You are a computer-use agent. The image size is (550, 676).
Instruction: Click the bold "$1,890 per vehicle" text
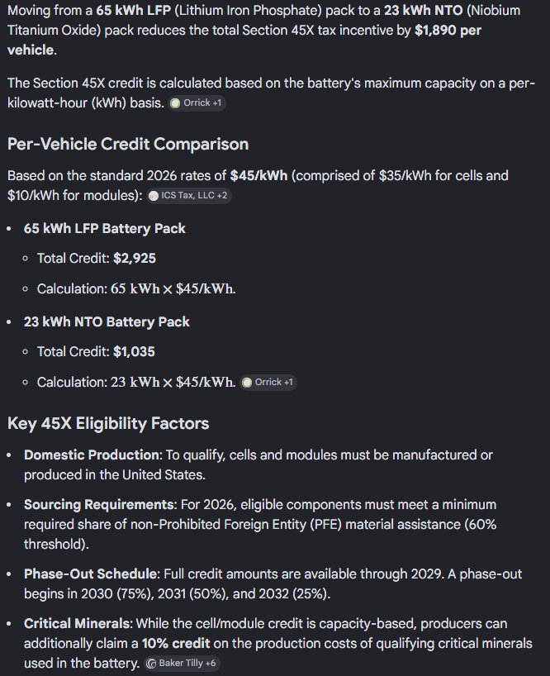(449, 31)
